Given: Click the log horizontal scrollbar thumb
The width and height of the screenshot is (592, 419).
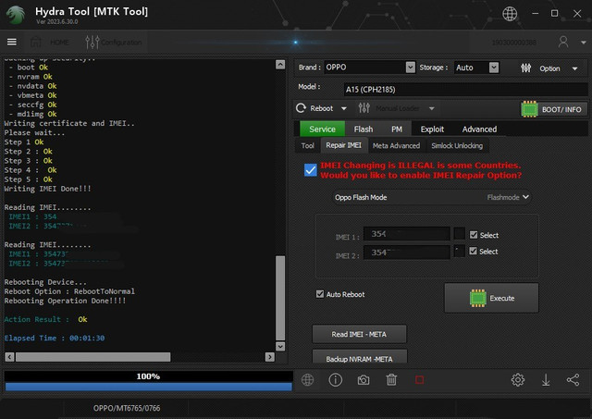Looking at the screenshot, I should [x=93, y=357].
